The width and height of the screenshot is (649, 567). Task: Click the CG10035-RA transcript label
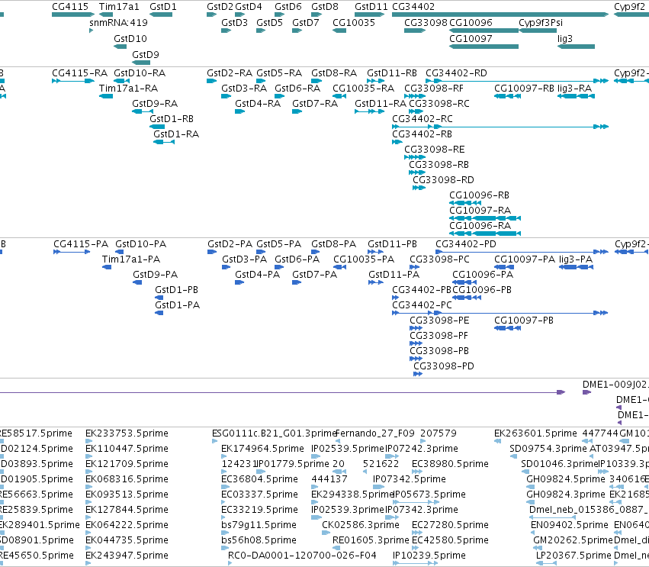tap(364, 89)
